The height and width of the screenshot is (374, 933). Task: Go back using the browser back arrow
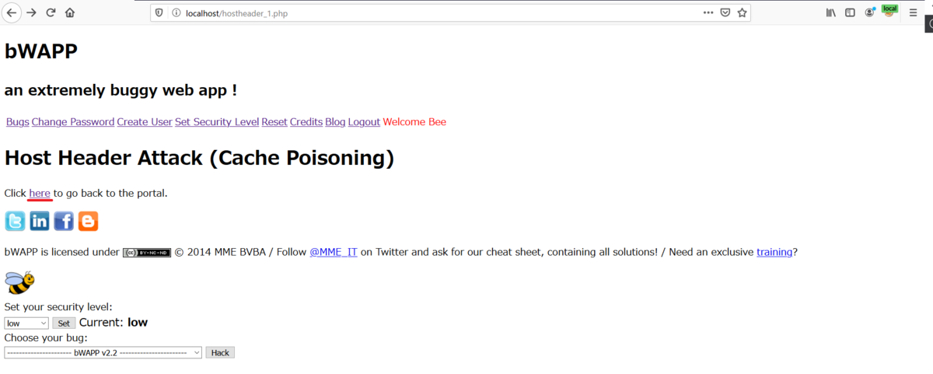pyautogui.click(x=12, y=12)
